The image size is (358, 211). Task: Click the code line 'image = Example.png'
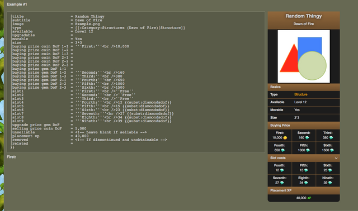(x=56, y=24)
